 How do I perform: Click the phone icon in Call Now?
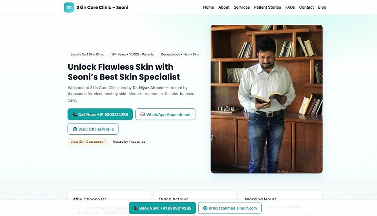pyautogui.click(x=75, y=114)
